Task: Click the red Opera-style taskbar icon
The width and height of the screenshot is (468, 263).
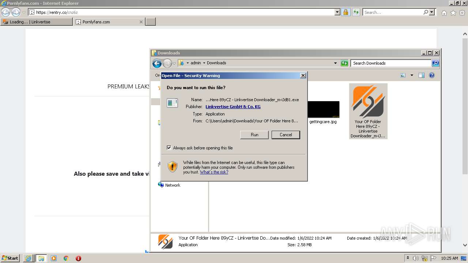Action: pos(78,258)
